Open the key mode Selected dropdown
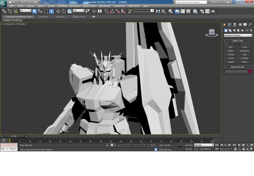 coord(204,145)
